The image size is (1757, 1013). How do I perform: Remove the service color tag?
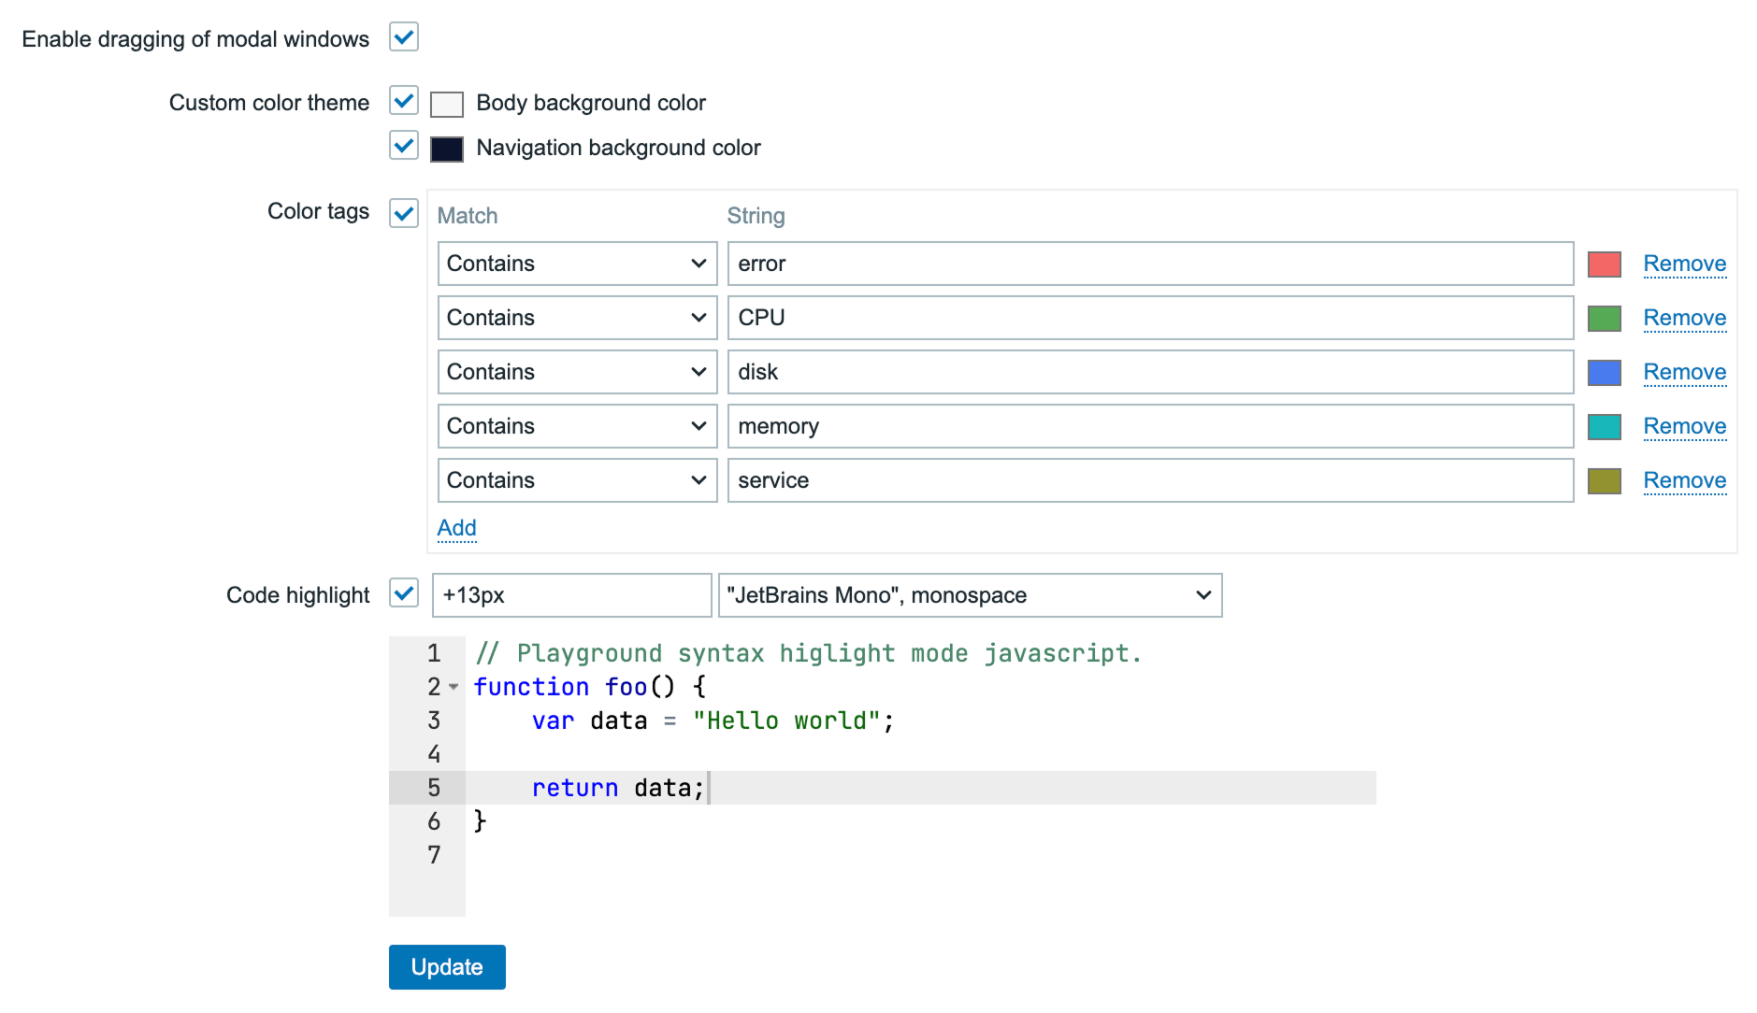tap(1684, 480)
